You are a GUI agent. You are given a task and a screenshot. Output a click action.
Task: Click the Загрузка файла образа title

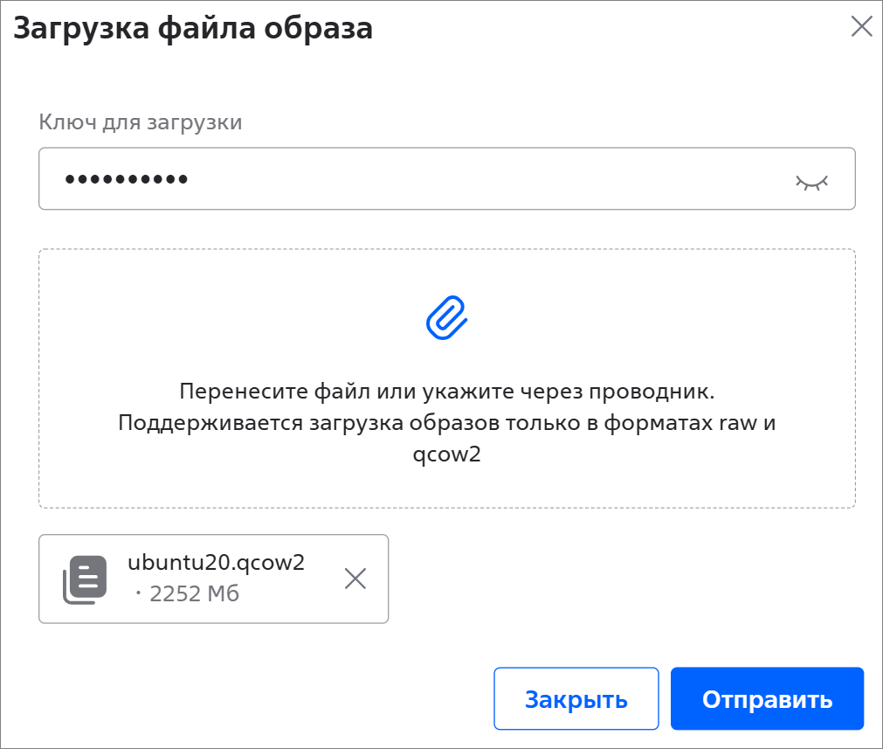click(x=193, y=28)
